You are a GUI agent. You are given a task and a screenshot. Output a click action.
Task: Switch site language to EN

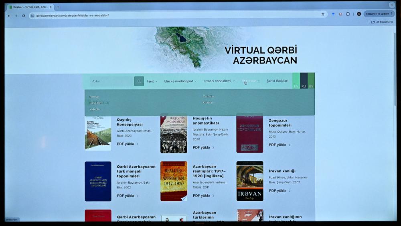point(296,86)
